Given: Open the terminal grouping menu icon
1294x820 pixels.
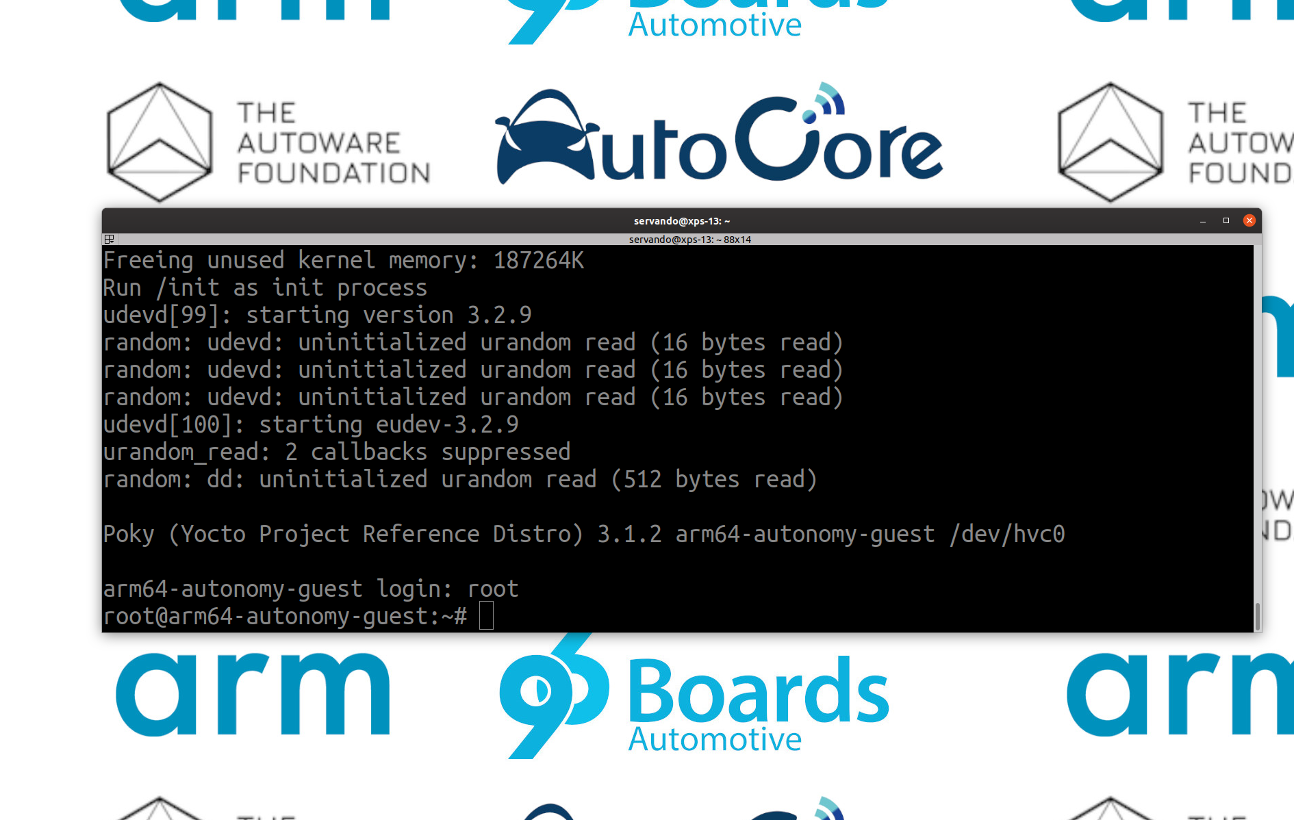Looking at the screenshot, I should [109, 240].
